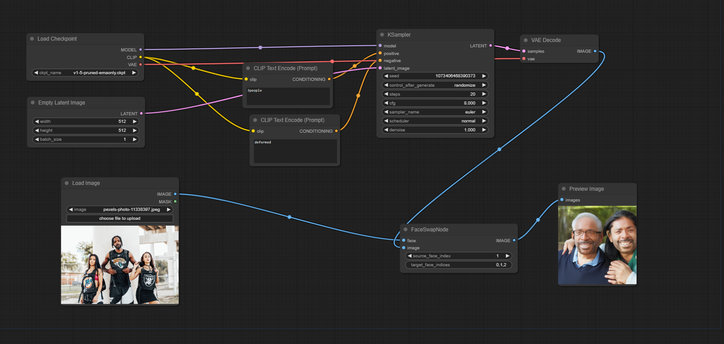724x344 pixels.
Task: Click the midpoint dot on the Load Image to FaceSwapNode link
Action: [x=290, y=217]
